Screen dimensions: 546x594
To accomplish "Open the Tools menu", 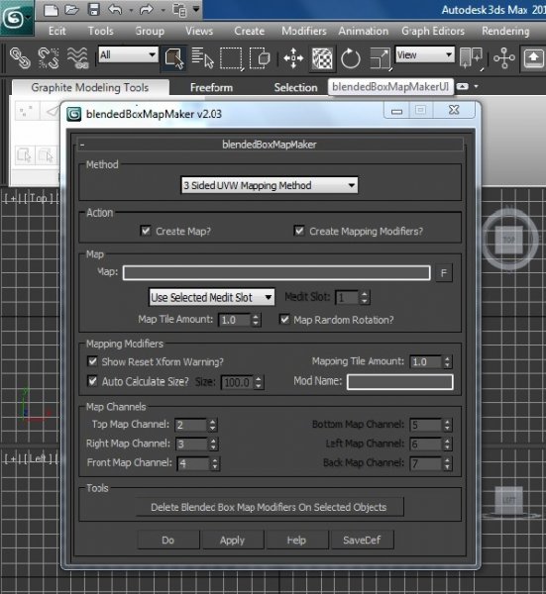I will [100, 31].
